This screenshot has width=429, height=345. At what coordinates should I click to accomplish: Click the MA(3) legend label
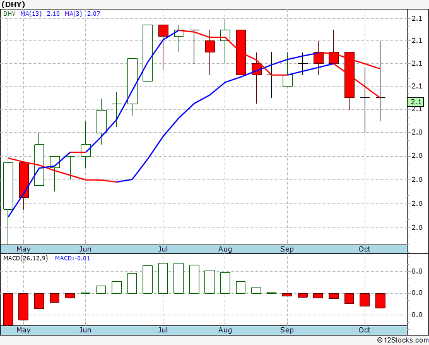(73, 13)
